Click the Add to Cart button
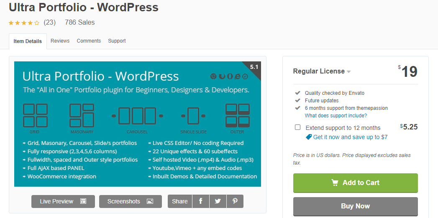The image size is (438, 218). 355,183
